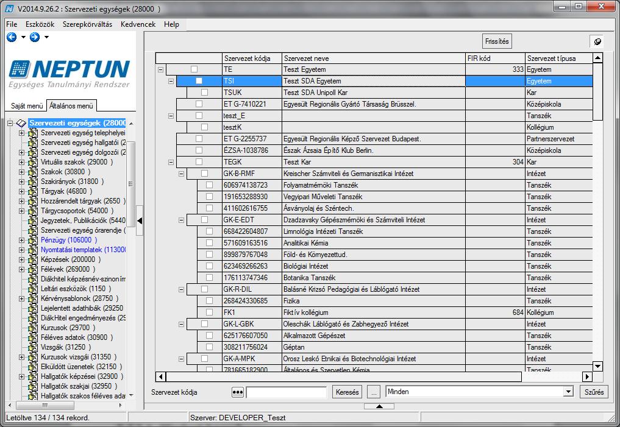Check the box in the TE row
Image resolution: width=620 pixels, height=427 pixels.
point(194,69)
